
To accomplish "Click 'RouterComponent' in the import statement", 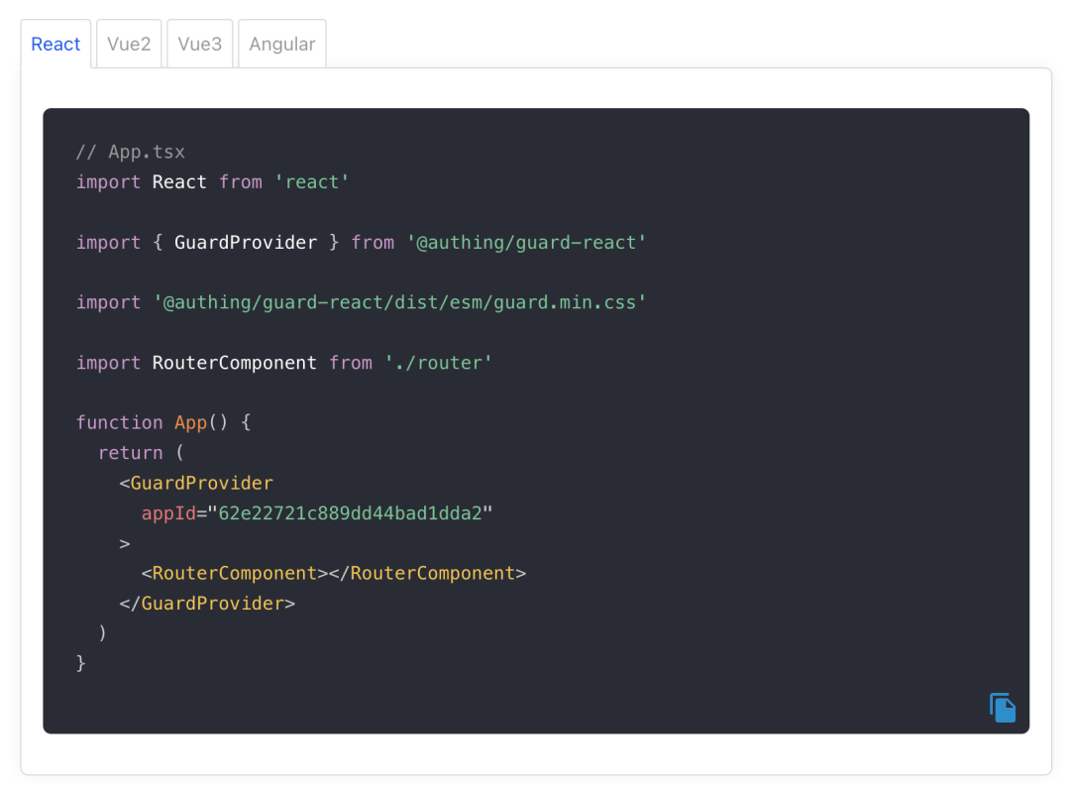I will (x=234, y=363).
